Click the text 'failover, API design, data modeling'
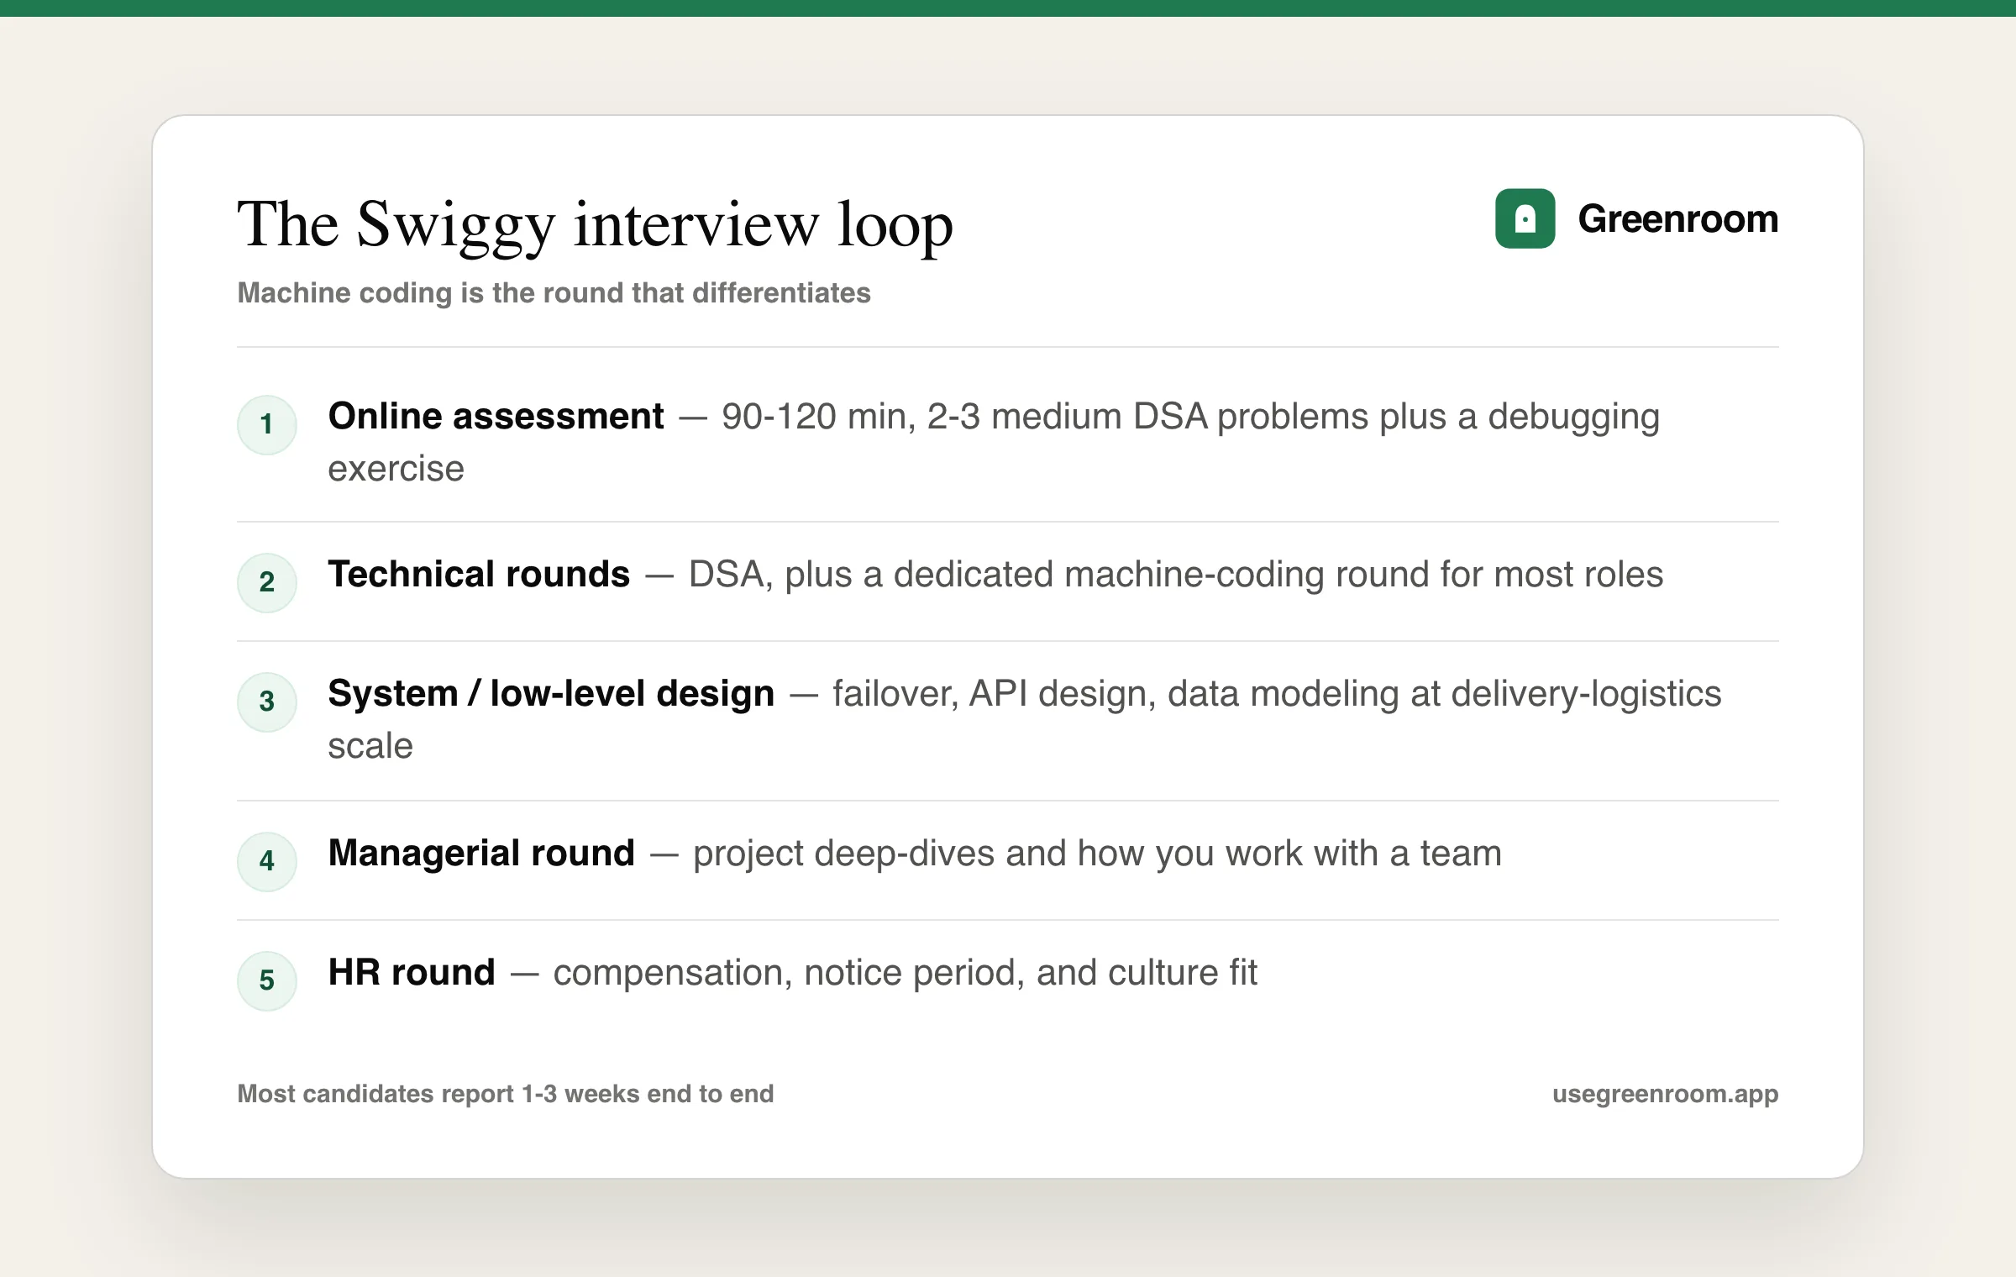 tap(1116, 695)
